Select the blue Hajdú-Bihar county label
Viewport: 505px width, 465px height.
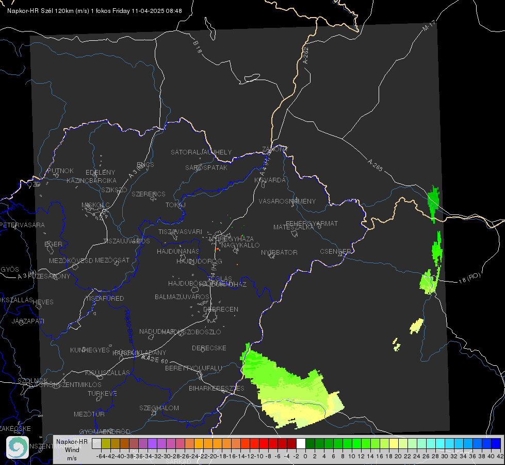point(128,327)
